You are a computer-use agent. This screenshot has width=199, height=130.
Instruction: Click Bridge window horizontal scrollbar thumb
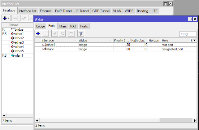[99, 120]
